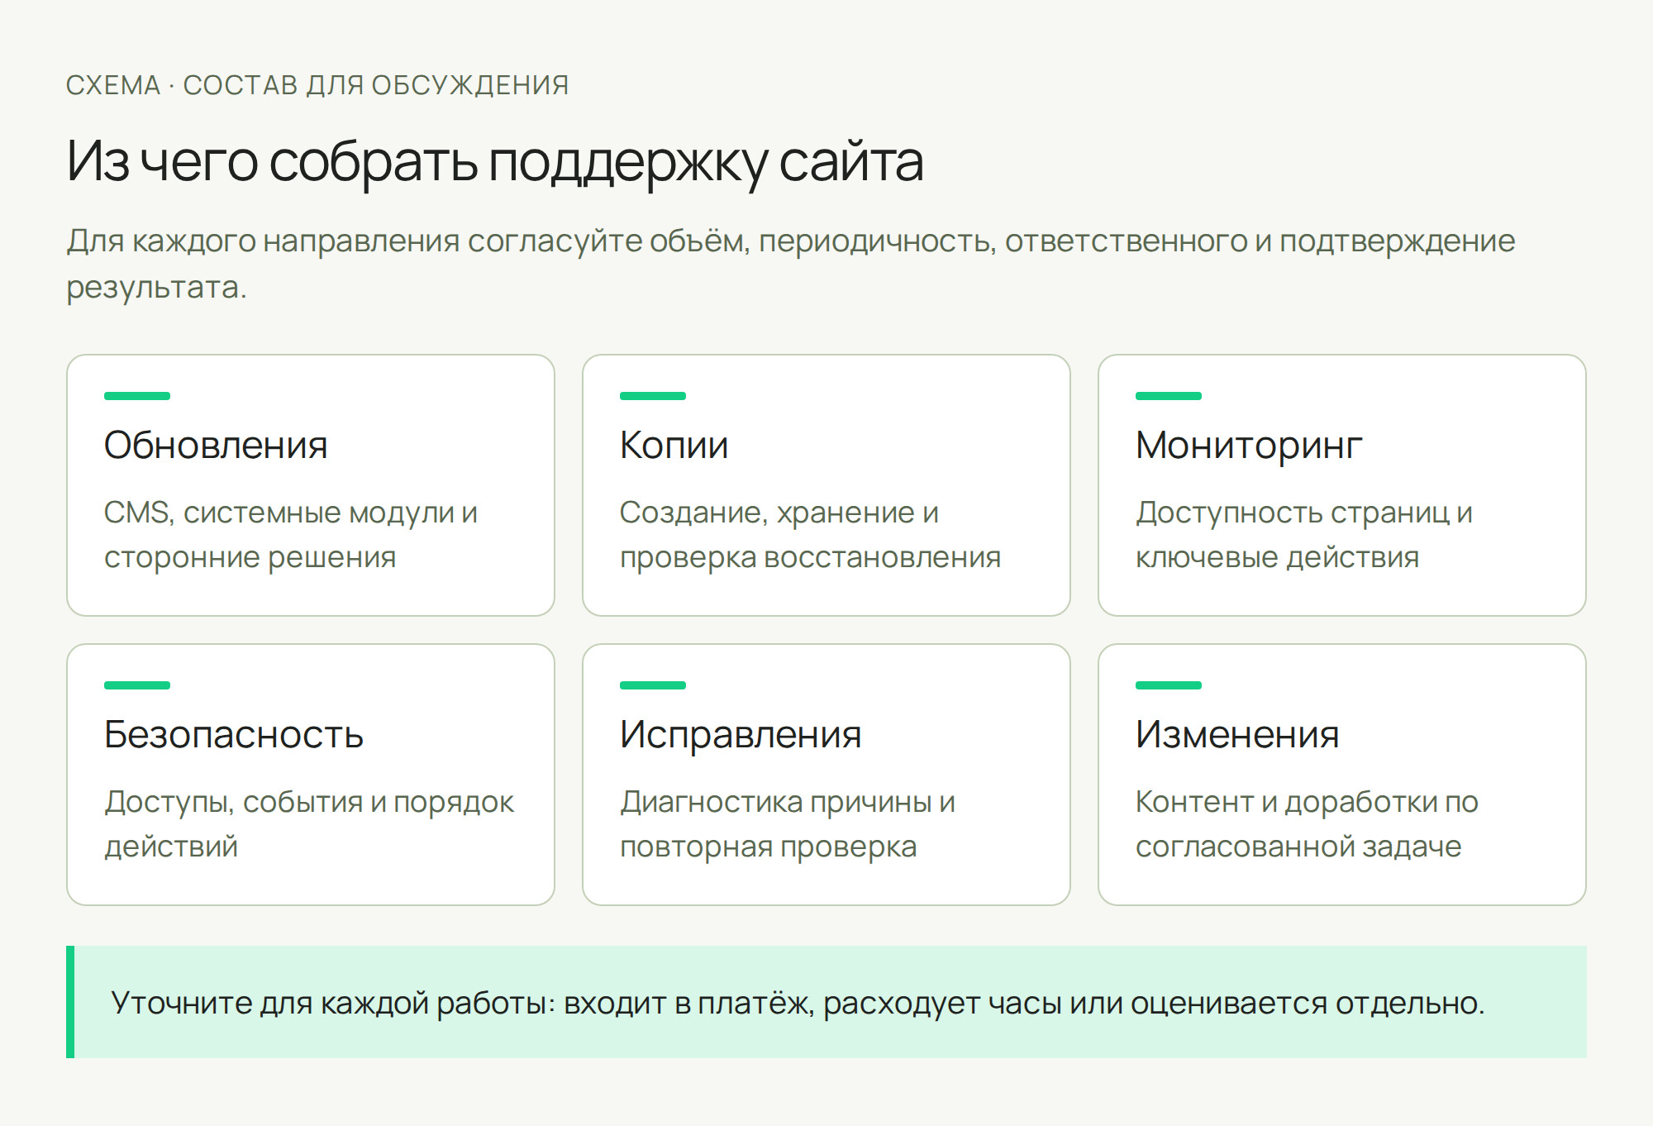Screen dimensions: 1653x1126
Task: Select the 'Изменения' card title
Action: [1237, 735]
